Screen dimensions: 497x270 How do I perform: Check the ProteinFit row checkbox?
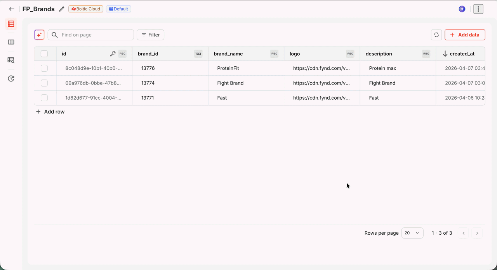[44, 68]
